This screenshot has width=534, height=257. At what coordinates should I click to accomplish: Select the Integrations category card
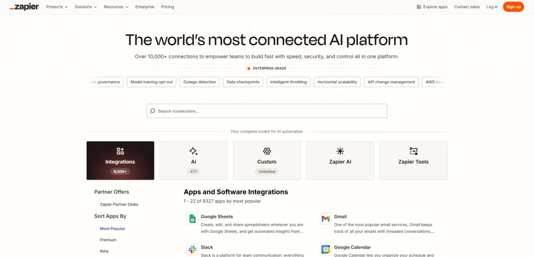(120, 160)
